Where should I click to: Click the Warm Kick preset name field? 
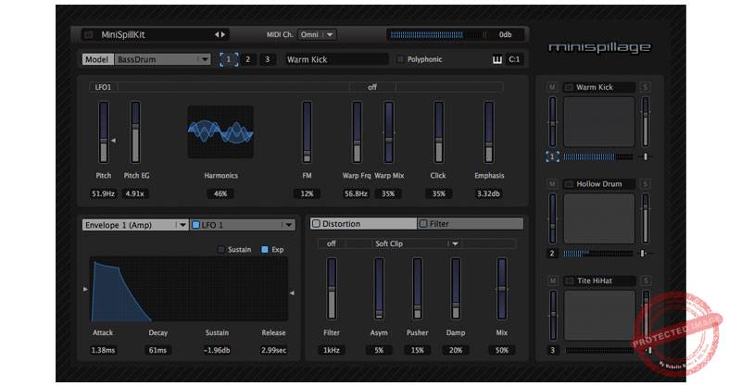(x=336, y=59)
